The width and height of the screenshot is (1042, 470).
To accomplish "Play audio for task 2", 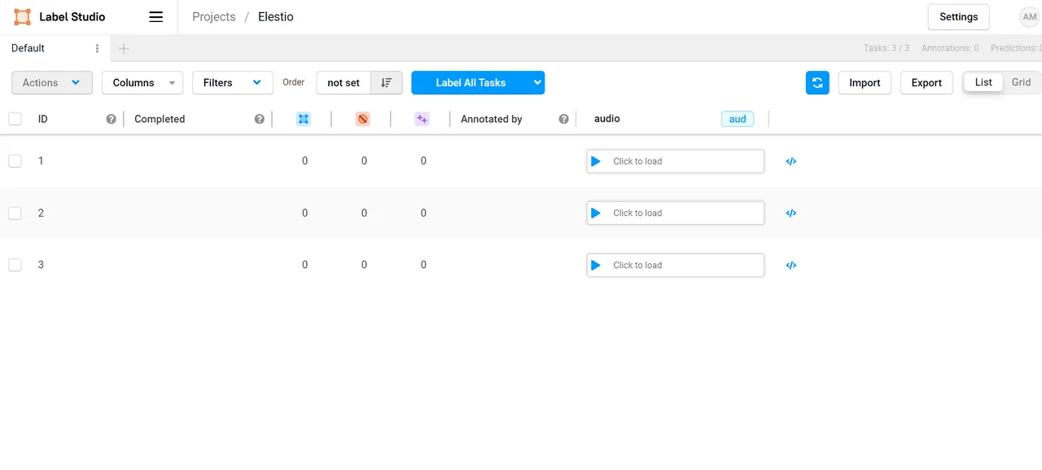I will (596, 213).
